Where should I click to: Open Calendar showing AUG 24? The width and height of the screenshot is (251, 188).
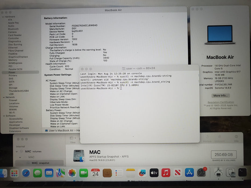(96, 173)
